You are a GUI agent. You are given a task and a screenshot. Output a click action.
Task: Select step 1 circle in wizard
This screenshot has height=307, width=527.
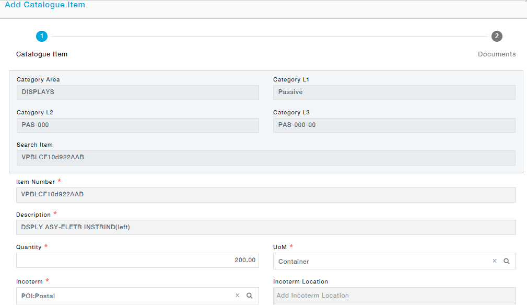[x=42, y=36]
